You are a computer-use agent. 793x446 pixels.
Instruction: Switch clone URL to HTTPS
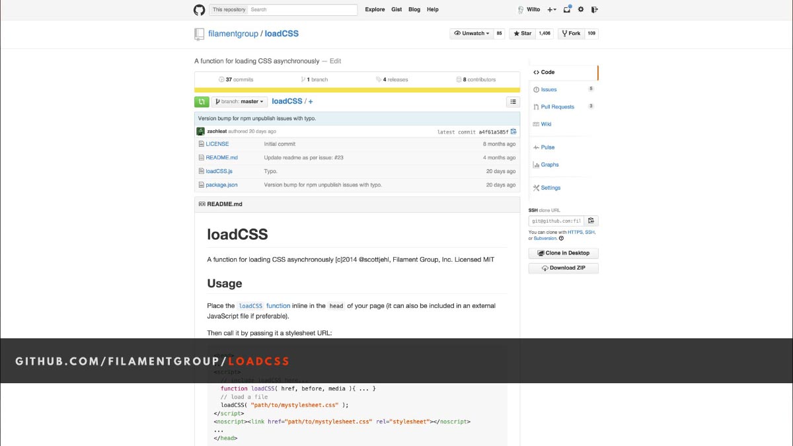pos(575,233)
